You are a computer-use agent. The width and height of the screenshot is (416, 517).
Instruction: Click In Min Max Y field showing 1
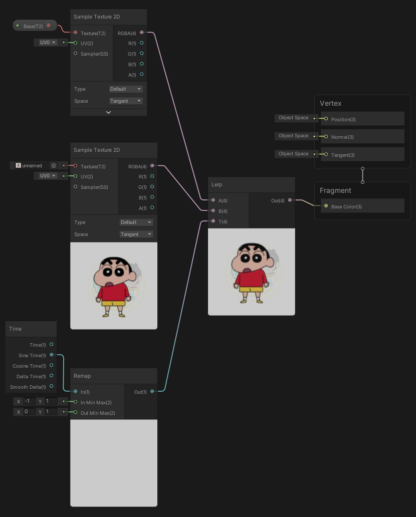point(51,401)
